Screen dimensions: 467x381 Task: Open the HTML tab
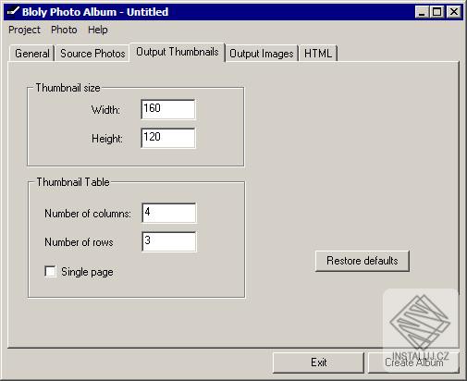point(318,54)
